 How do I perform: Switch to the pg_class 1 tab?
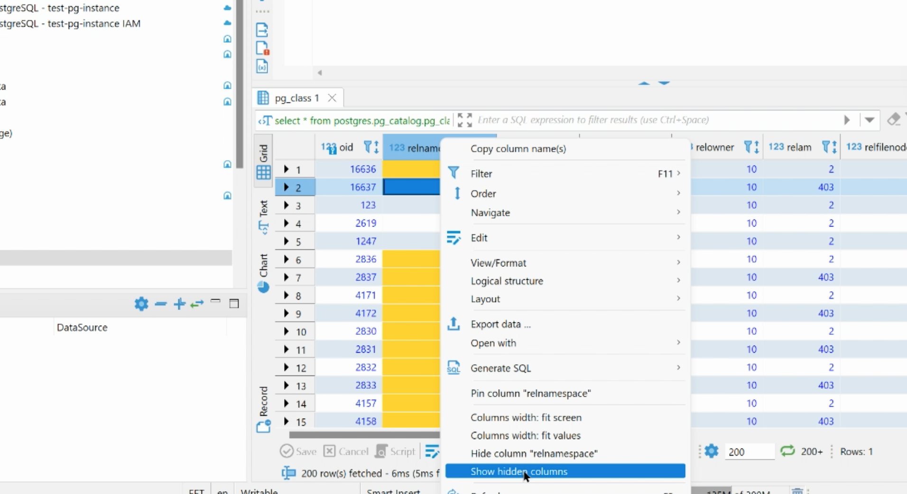coord(296,98)
